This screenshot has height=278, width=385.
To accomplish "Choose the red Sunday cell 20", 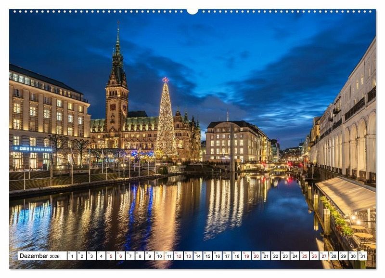I will tap(257, 256).
